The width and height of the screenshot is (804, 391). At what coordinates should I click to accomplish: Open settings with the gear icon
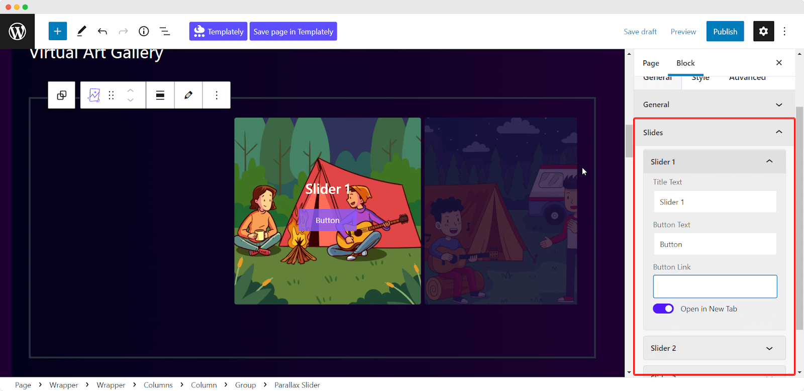point(763,31)
